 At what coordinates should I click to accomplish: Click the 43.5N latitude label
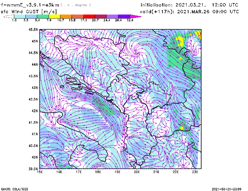(x=33, y=76)
